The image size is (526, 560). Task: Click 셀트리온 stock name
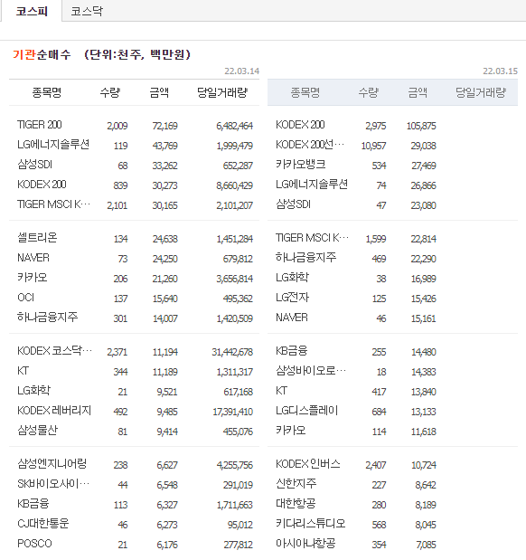[37, 238]
